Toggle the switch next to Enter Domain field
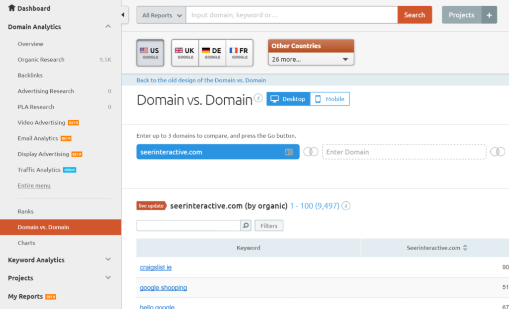 pos(498,151)
